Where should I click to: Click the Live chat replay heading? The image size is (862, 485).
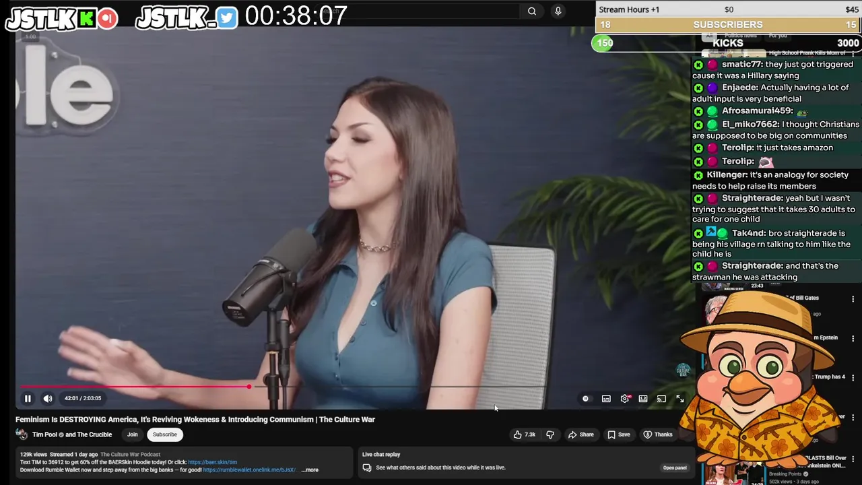[381, 455]
